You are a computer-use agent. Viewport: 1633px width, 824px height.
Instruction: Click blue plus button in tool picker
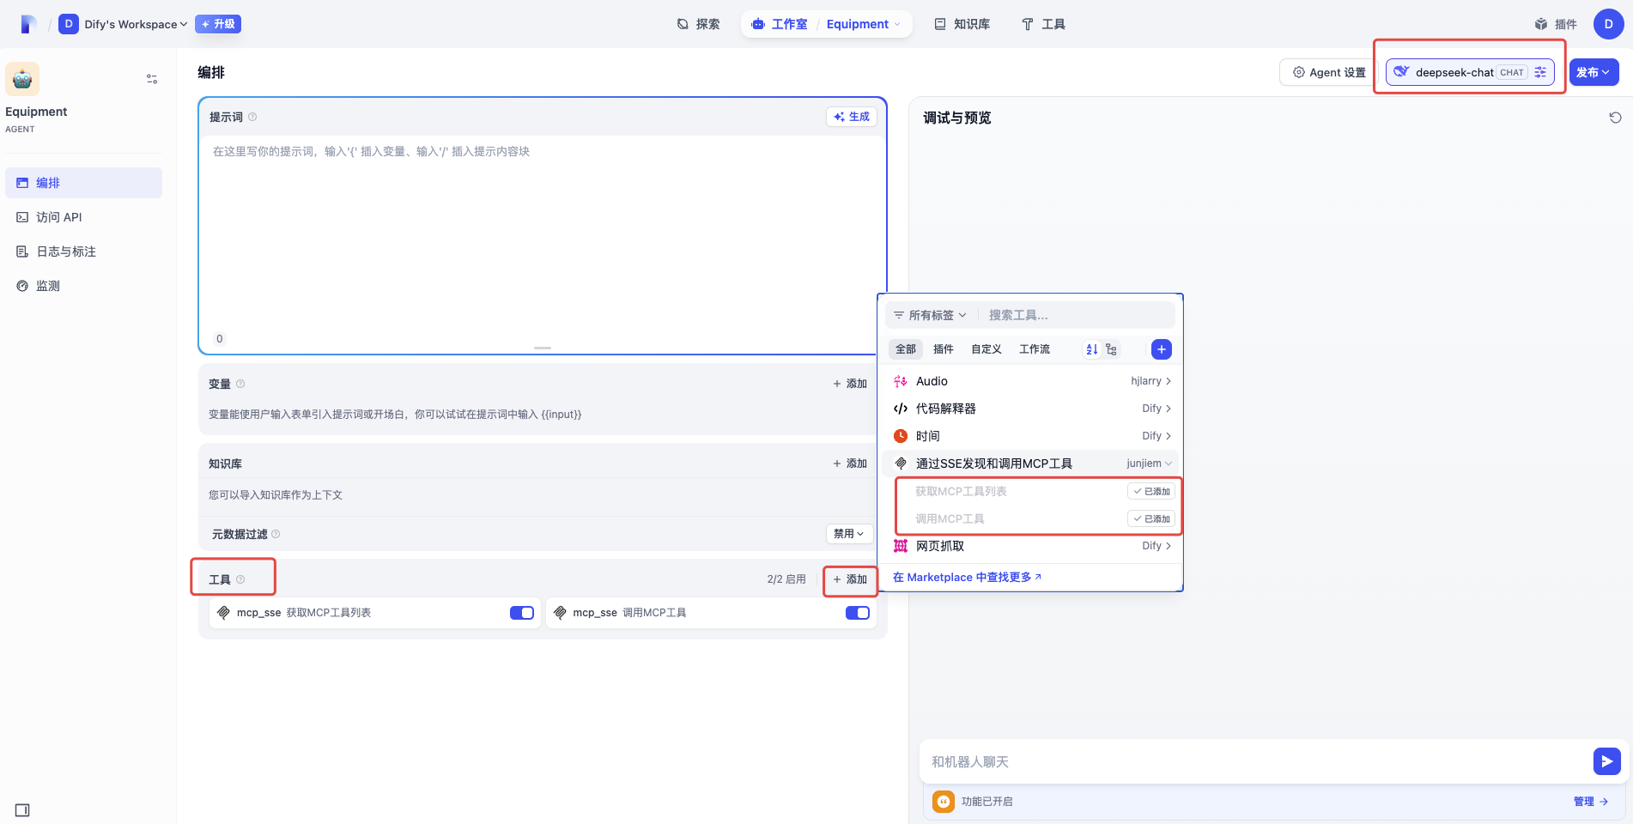click(1162, 349)
